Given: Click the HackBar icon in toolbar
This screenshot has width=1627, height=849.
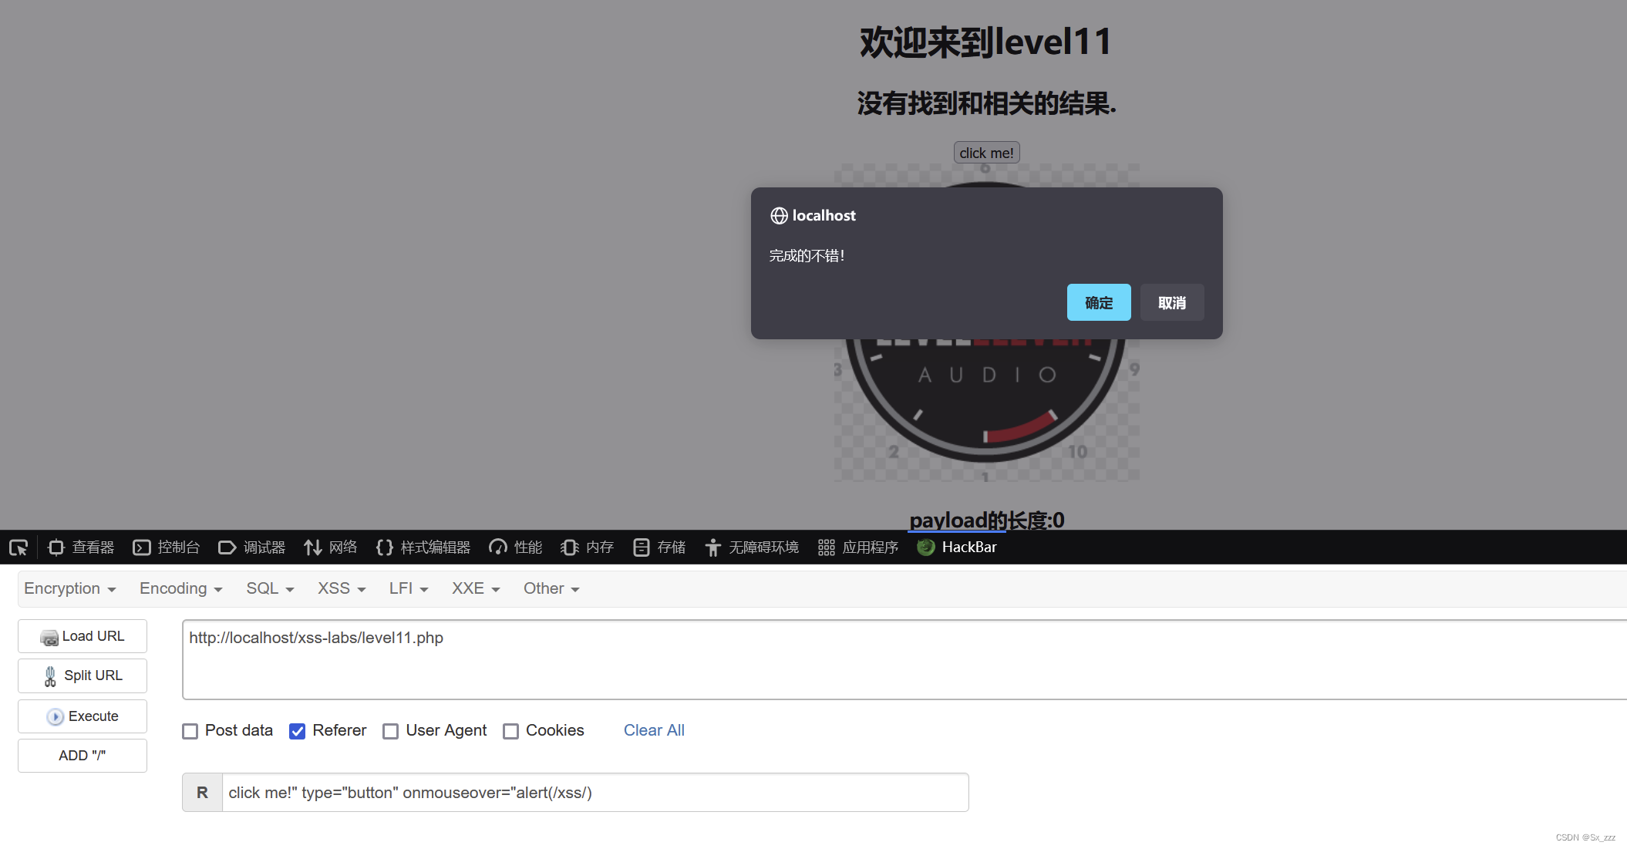Looking at the screenshot, I should point(925,547).
